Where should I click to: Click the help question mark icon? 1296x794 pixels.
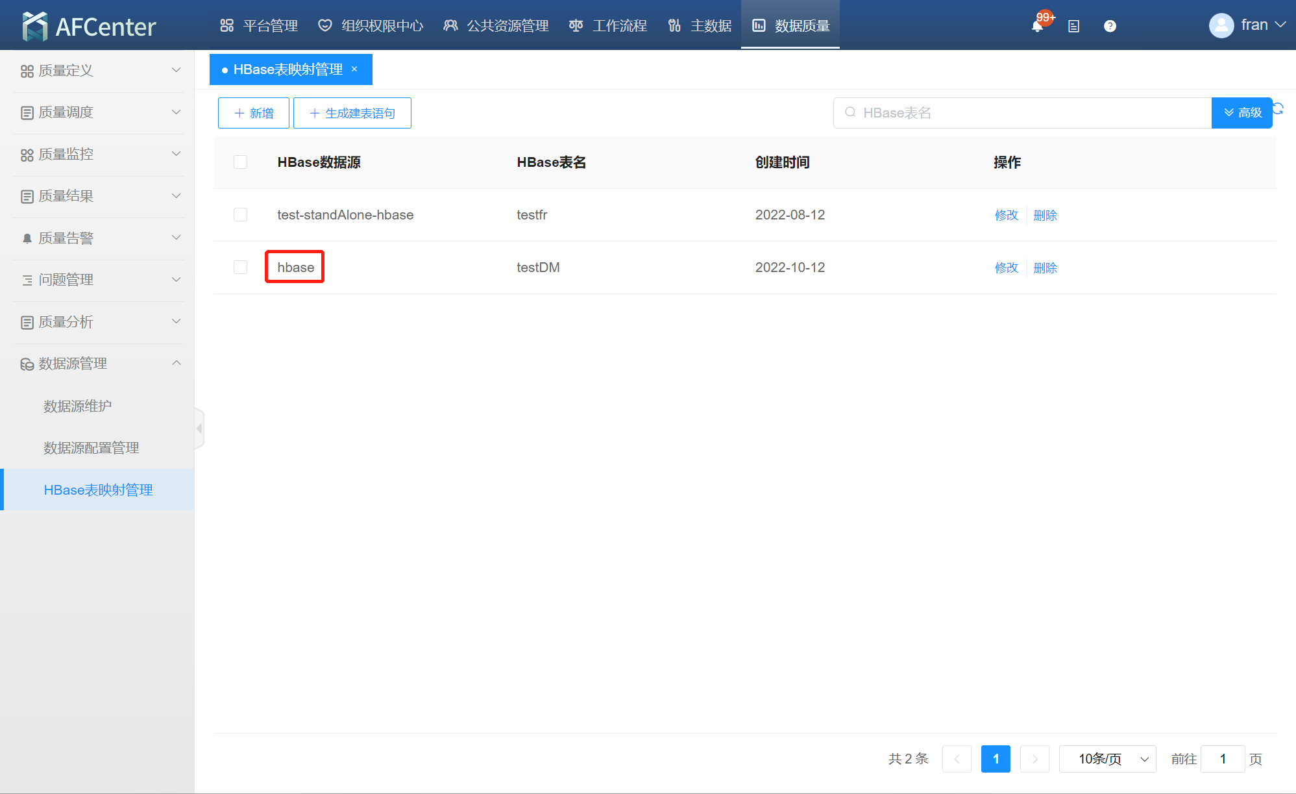[x=1110, y=26]
